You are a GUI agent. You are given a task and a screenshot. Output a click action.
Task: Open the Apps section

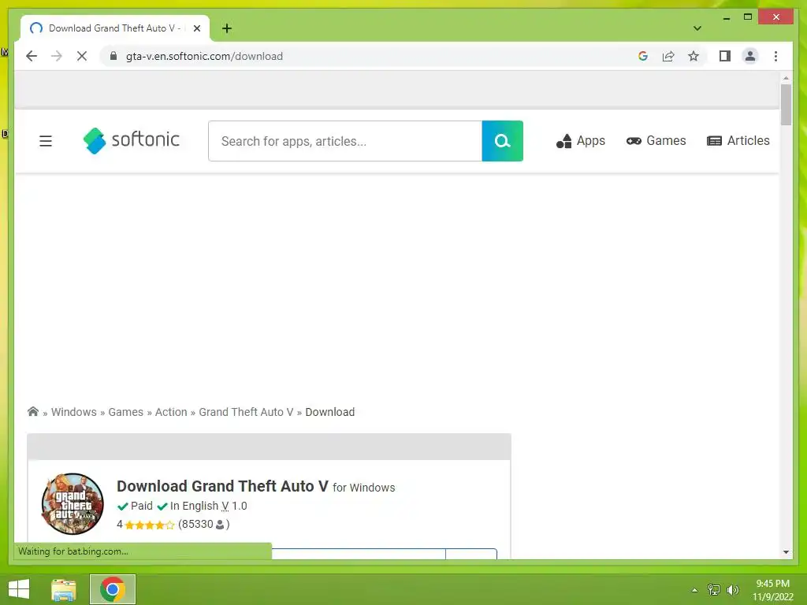(581, 141)
